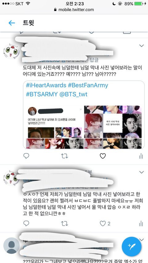Tap the mobile.twitter.com address bar
The height and width of the screenshot is (263, 148).
point(74,10)
